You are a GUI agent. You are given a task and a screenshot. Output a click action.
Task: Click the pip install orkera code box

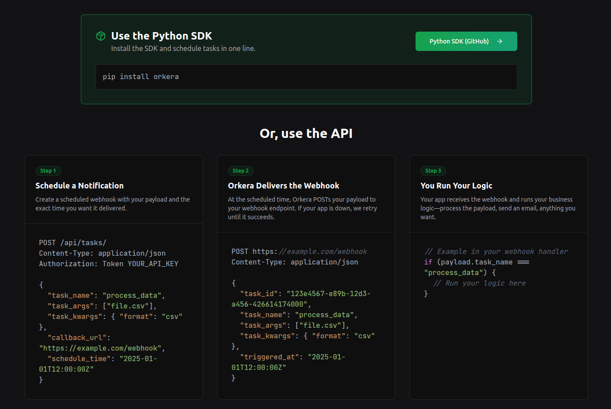pyautogui.click(x=306, y=77)
